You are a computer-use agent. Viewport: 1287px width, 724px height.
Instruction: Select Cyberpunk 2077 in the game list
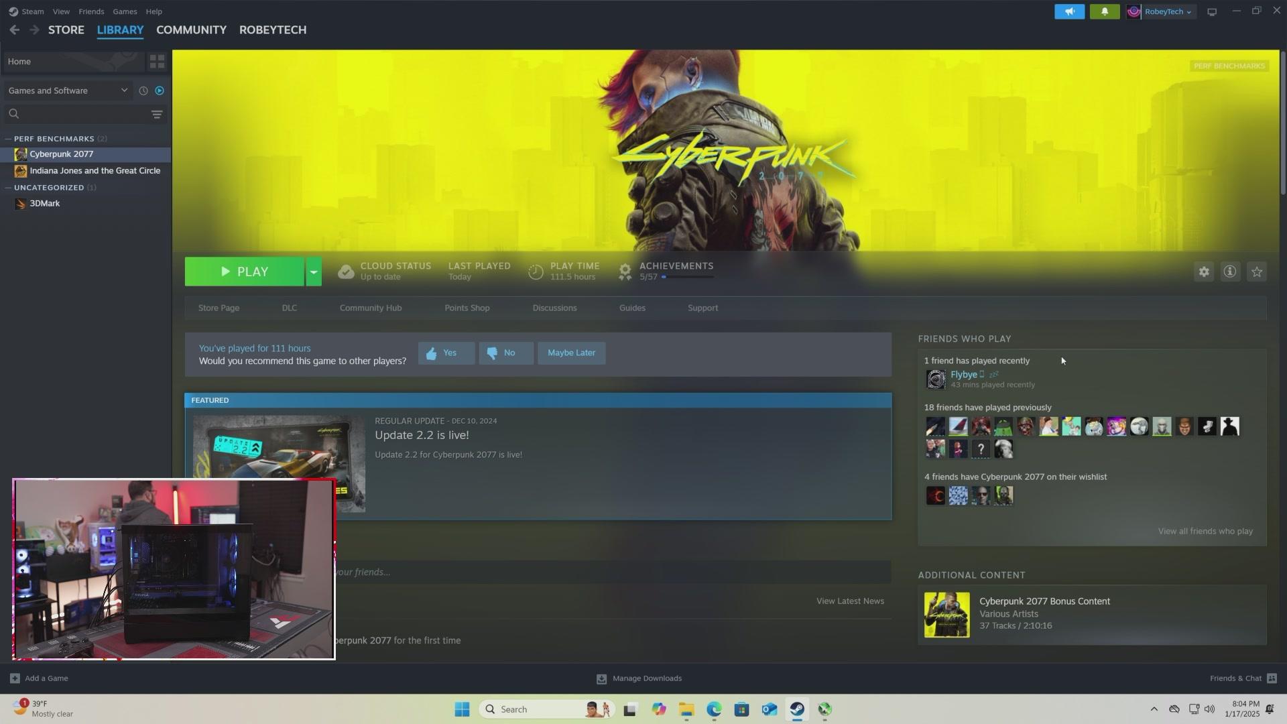(x=85, y=154)
